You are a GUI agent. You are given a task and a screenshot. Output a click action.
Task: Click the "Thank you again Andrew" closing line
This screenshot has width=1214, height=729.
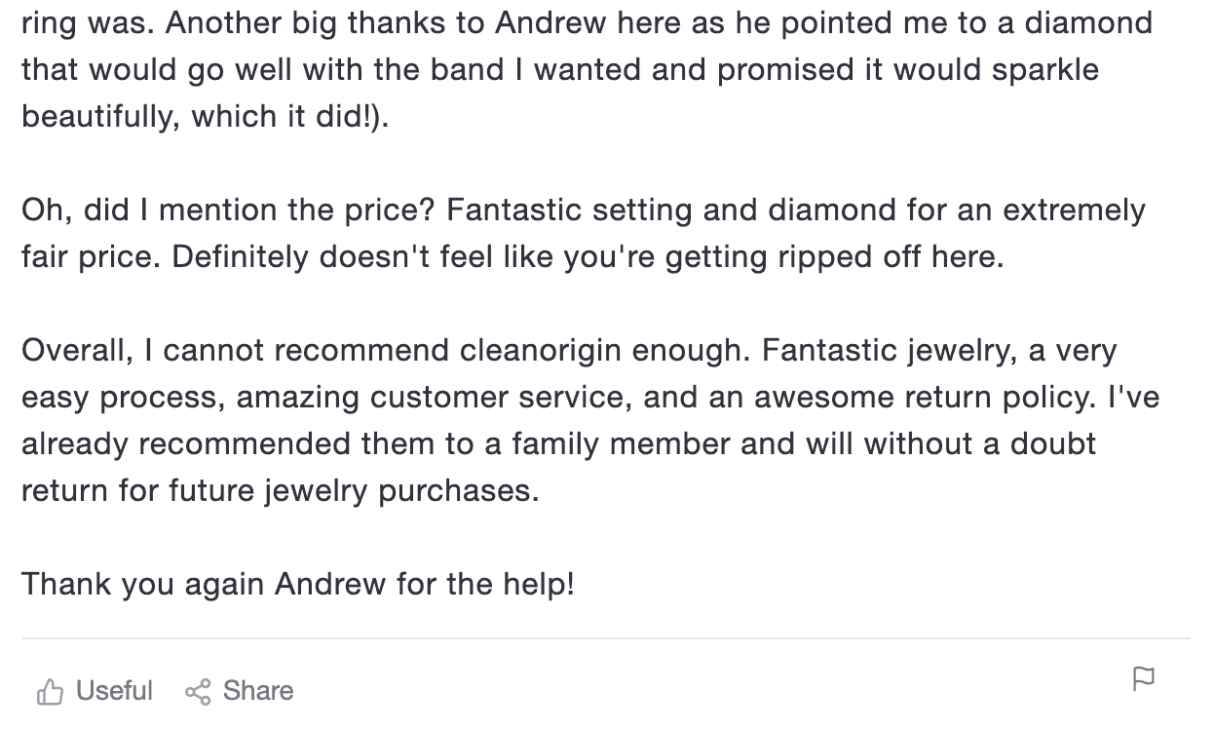pos(297,584)
